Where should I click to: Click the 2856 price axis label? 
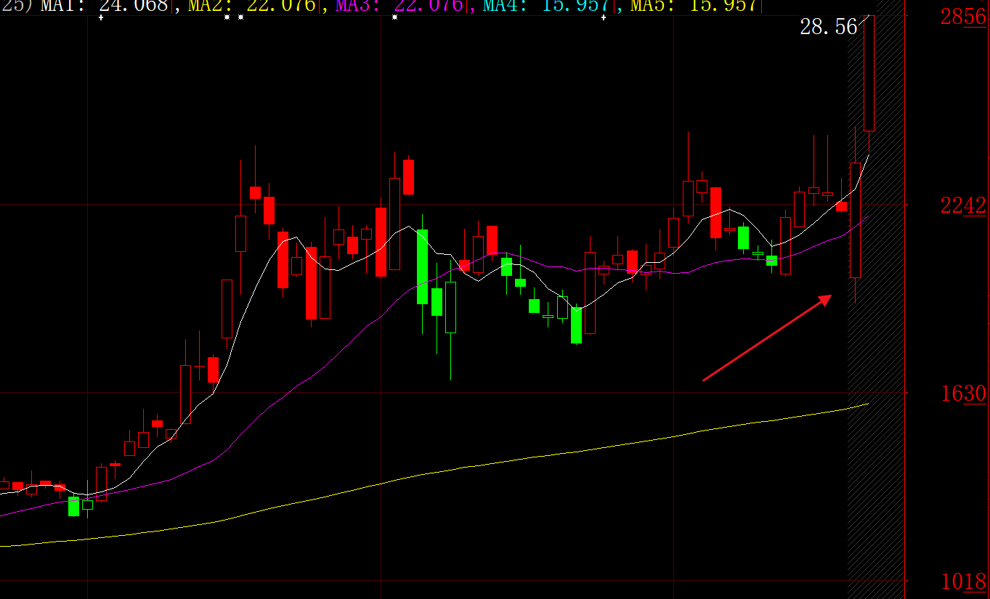[963, 17]
